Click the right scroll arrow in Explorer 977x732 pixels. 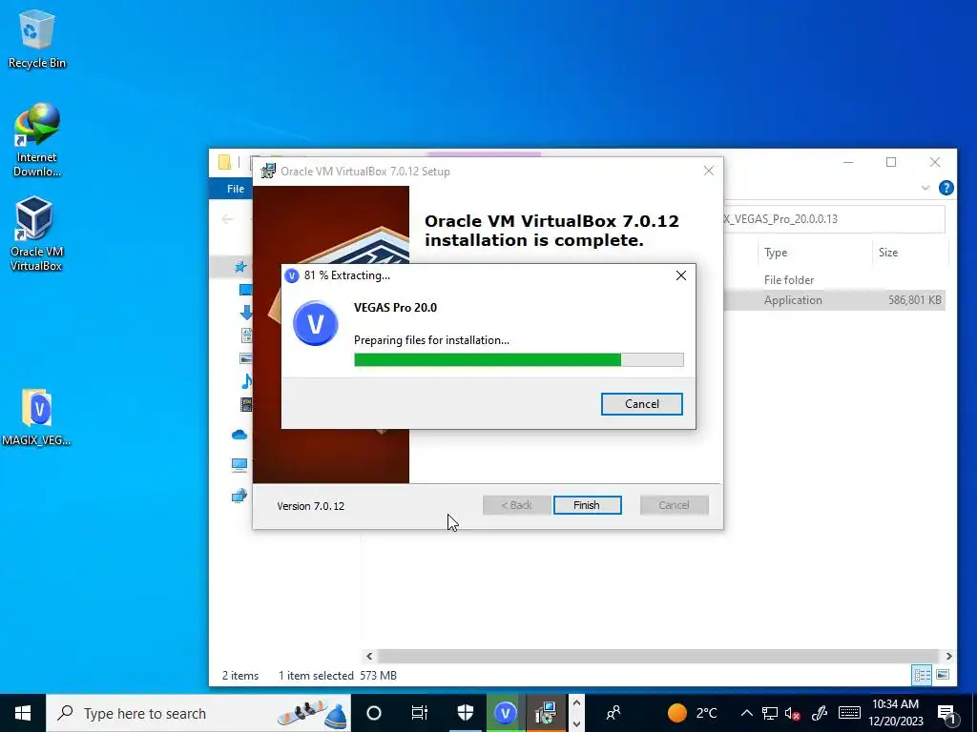coord(948,656)
